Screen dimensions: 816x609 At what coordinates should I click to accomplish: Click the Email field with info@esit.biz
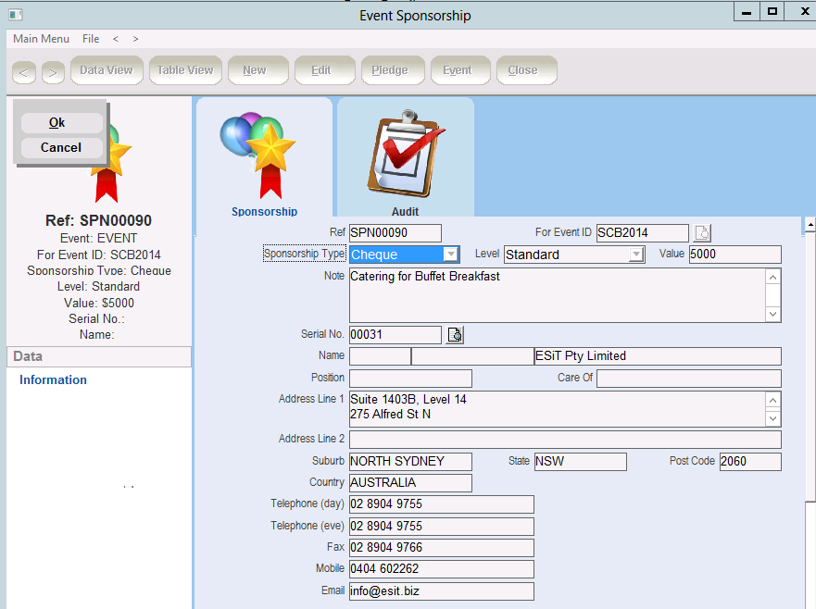click(441, 591)
